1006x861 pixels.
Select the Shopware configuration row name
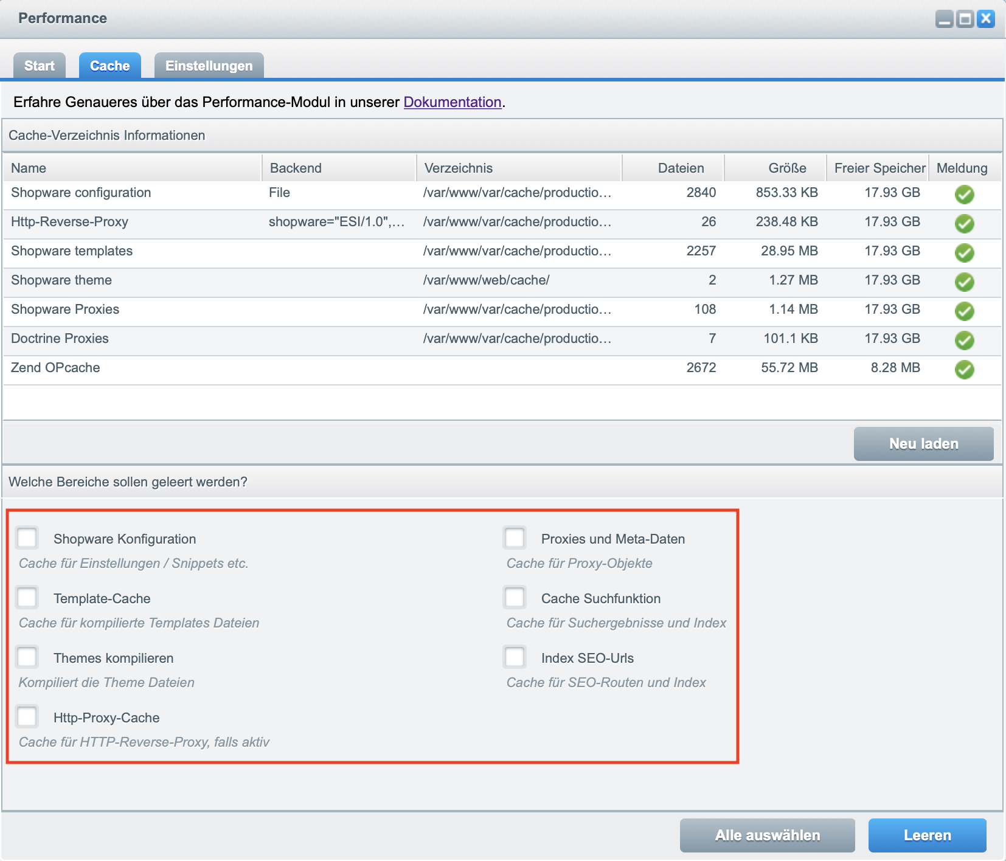click(x=81, y=193)
